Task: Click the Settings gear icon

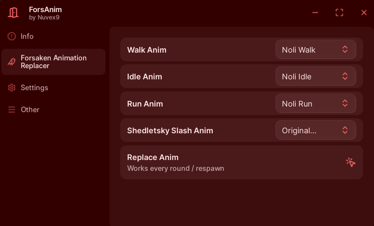Action: (12, 88)
